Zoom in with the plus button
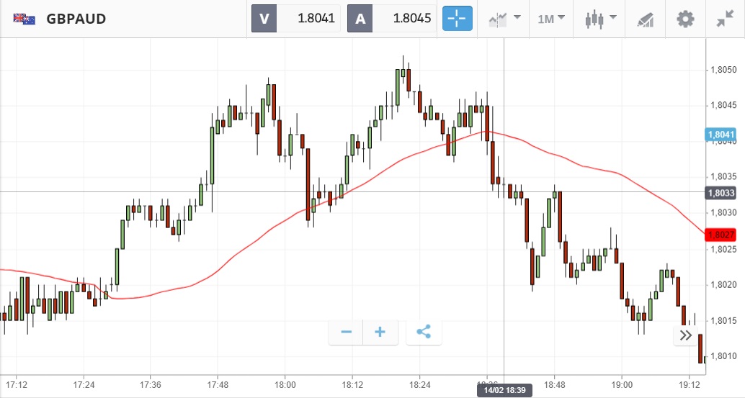 pyautogui.click(x=380, y=332)
